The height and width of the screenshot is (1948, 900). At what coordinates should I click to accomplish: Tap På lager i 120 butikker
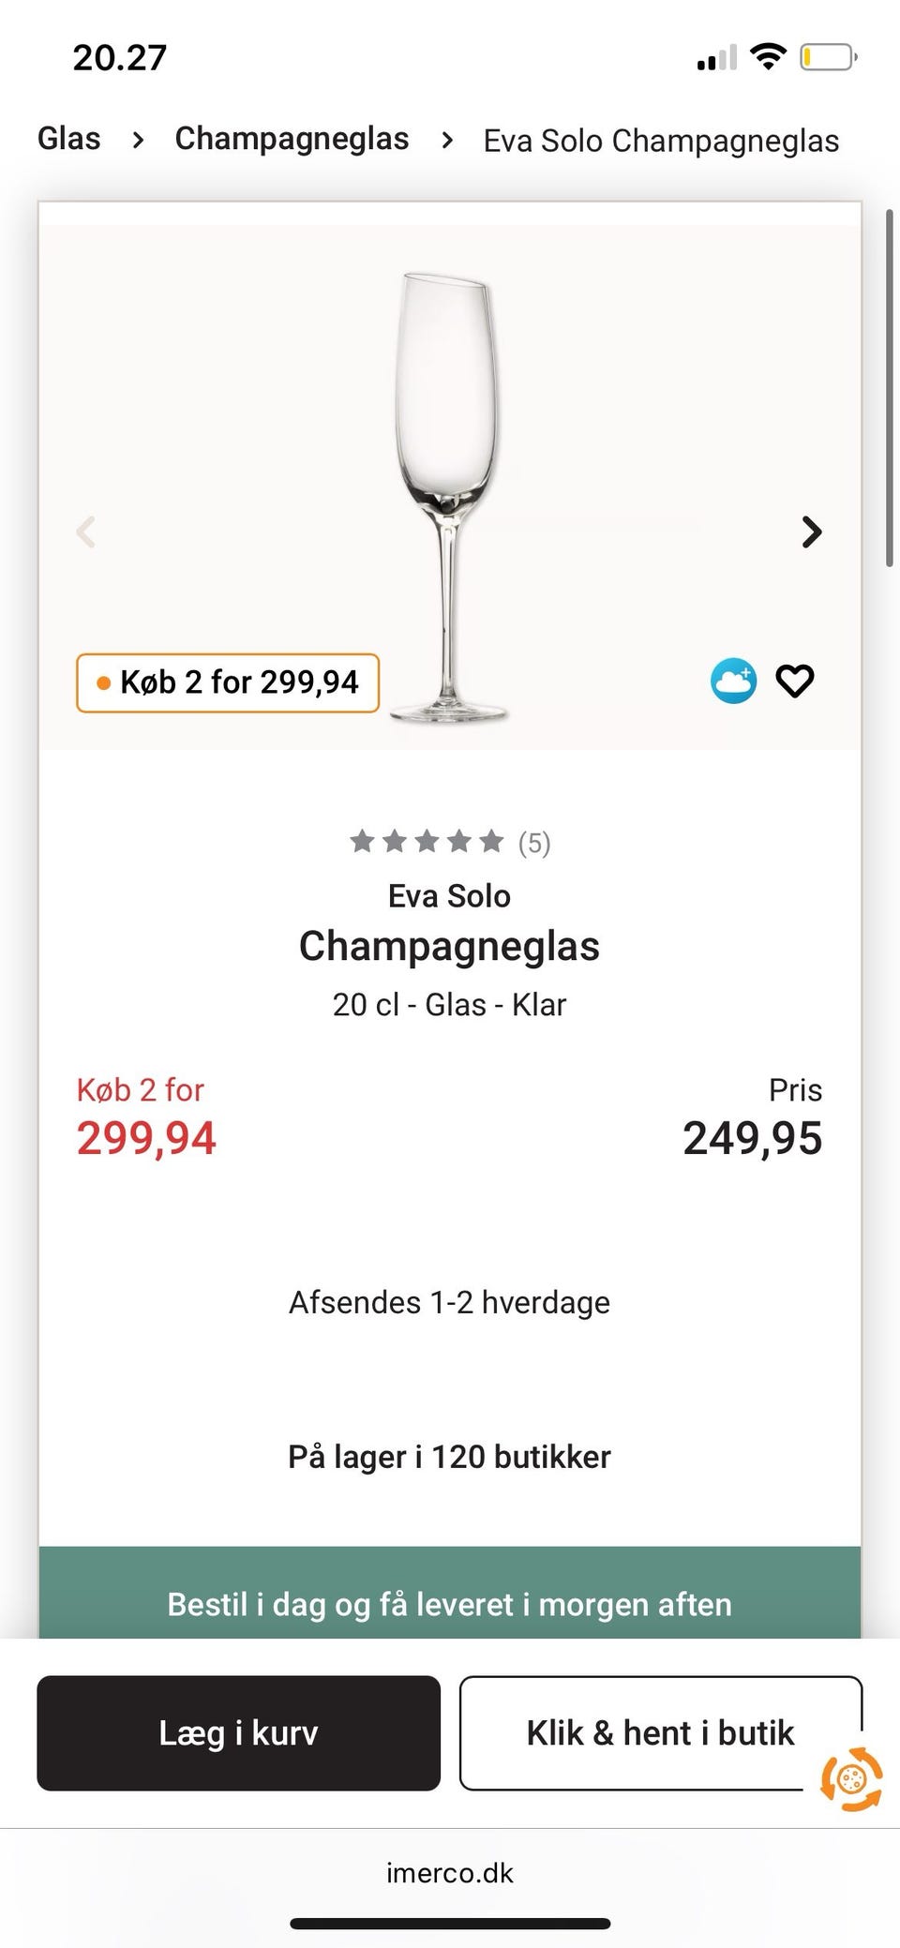tap(449, 1457)
